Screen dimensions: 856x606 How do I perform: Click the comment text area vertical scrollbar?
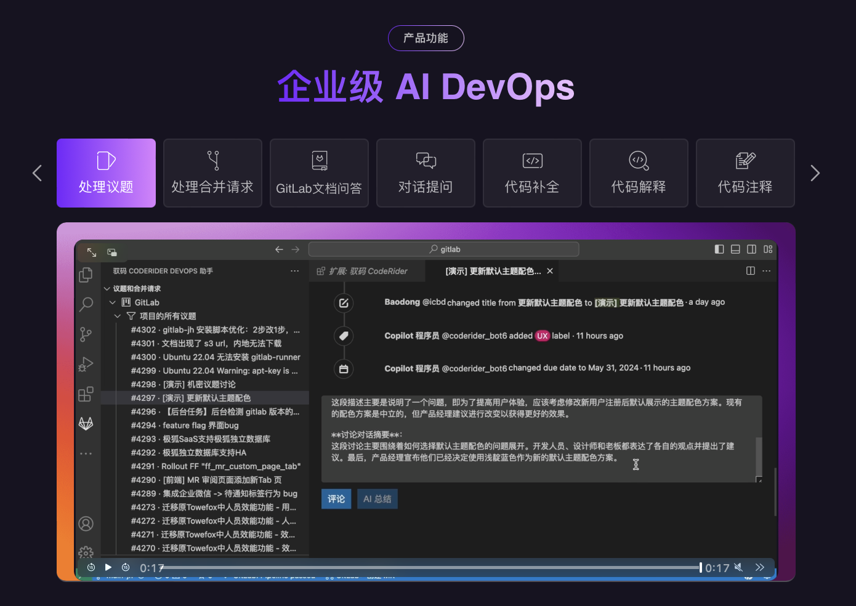pos(759,456)
